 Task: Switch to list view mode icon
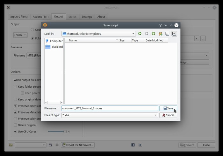167,34
